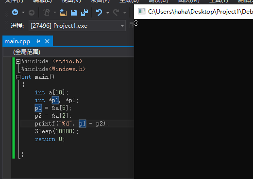
Task: Close the main.cpp tab
Action: pos(47,41)
